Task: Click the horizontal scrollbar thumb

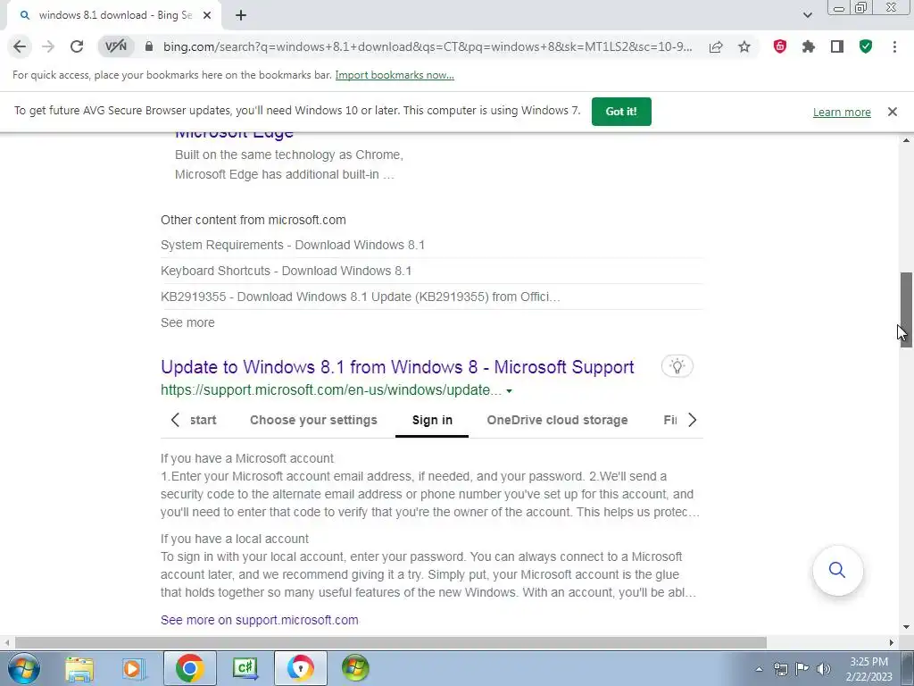Action: coord(391,642)
